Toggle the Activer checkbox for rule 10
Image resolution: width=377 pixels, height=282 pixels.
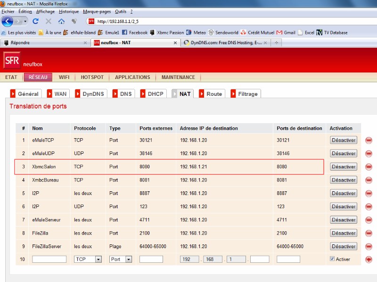pyautogui.click(x=332, y=259)
